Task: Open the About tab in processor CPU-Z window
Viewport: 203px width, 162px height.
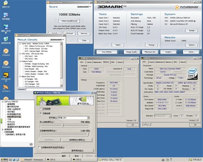Action: pos(183,62)
